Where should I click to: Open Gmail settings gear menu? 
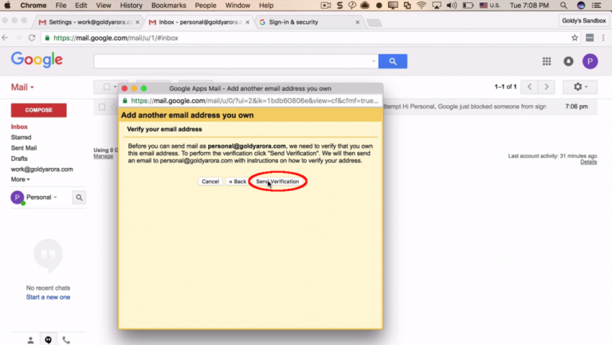coord(579,87)
